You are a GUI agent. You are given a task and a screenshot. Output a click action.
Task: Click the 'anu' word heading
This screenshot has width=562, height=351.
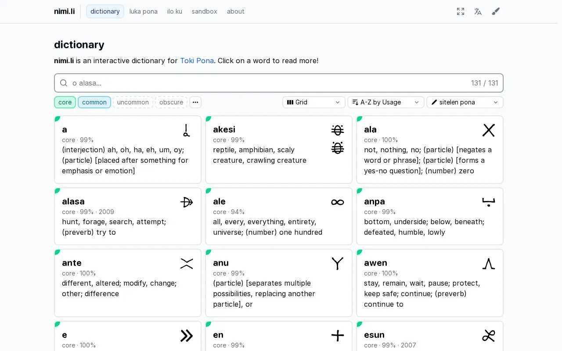point(221,263)
